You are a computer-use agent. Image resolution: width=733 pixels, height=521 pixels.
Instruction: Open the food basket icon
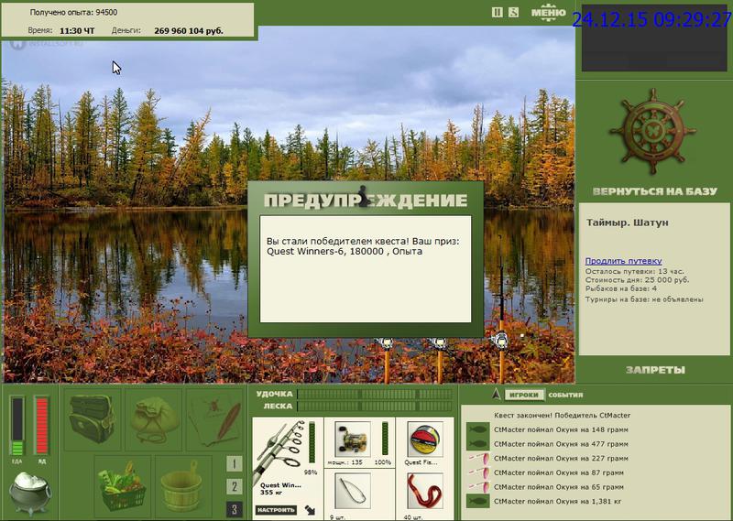(123, 486)
